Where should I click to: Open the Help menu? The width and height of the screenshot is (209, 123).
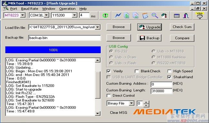(83, 9)
